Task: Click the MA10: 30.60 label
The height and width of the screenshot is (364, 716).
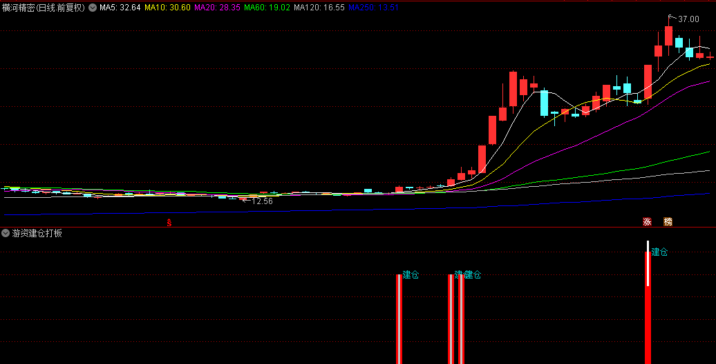Action: point(167,8)
